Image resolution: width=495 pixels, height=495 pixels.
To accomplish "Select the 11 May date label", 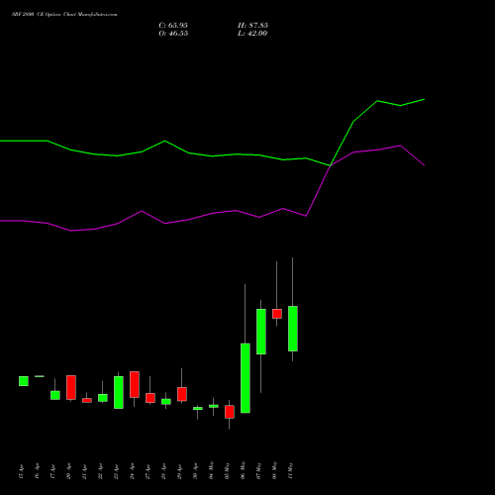I will point(290,470).
